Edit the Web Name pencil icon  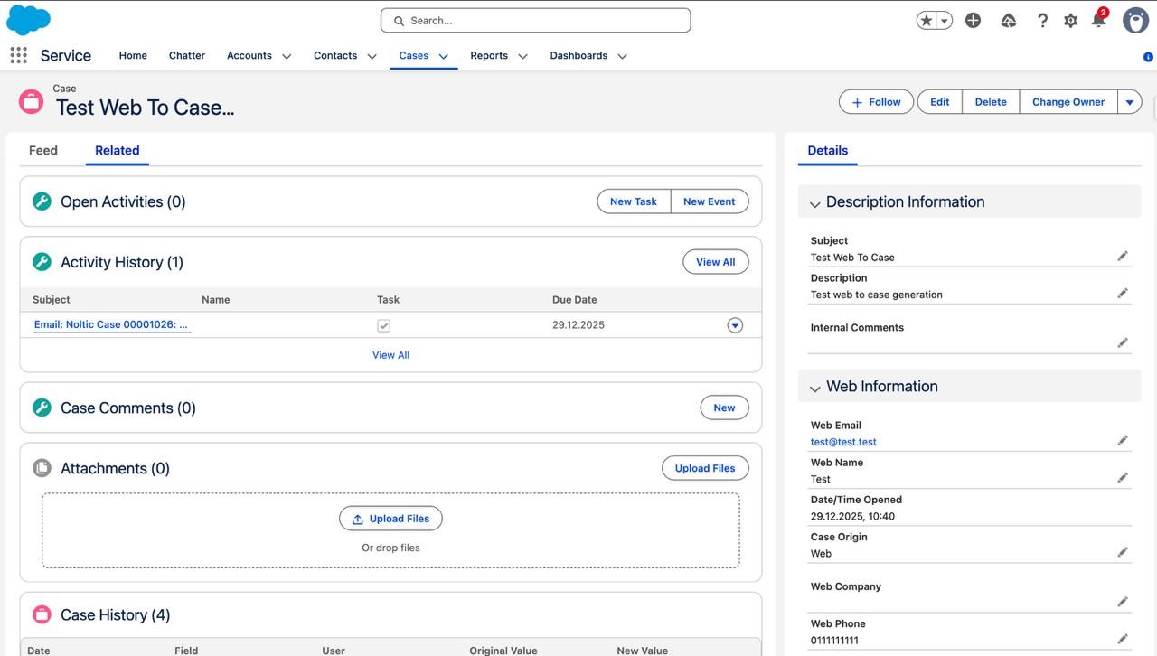1123,478
